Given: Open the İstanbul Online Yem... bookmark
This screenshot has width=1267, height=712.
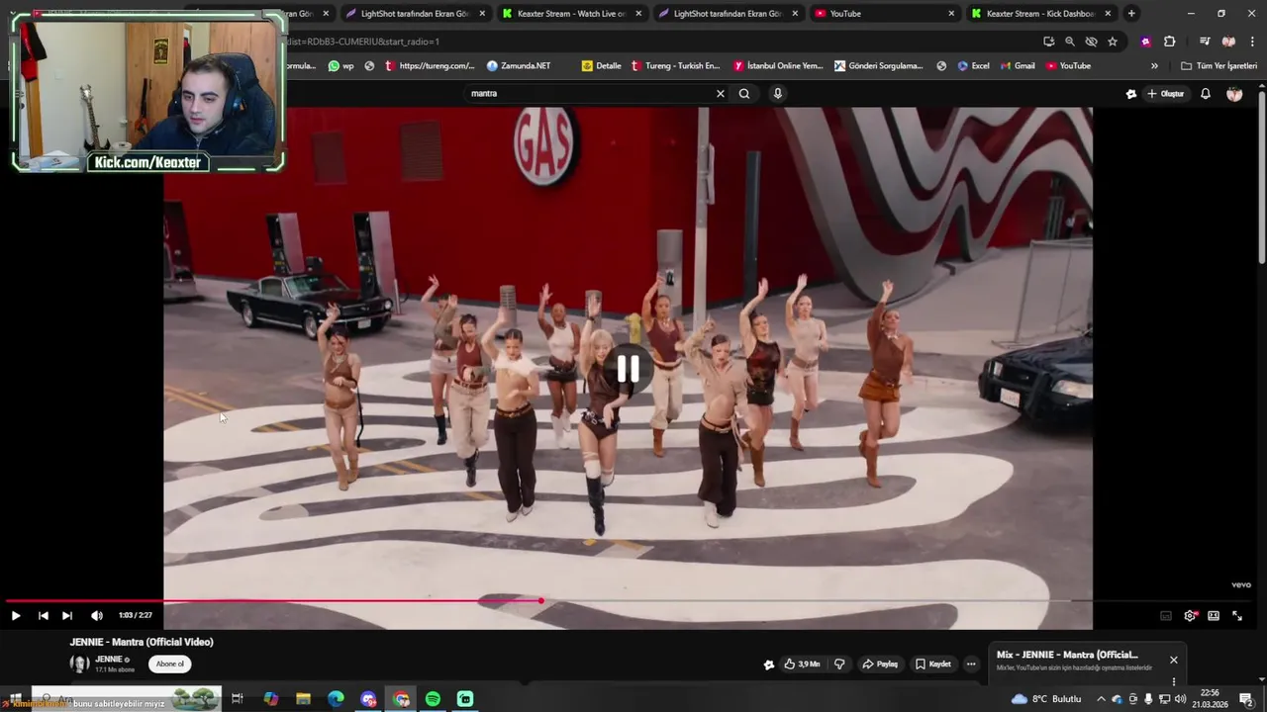Looking at the screenshot, I should pyautogui.click(x=778, y=66).
